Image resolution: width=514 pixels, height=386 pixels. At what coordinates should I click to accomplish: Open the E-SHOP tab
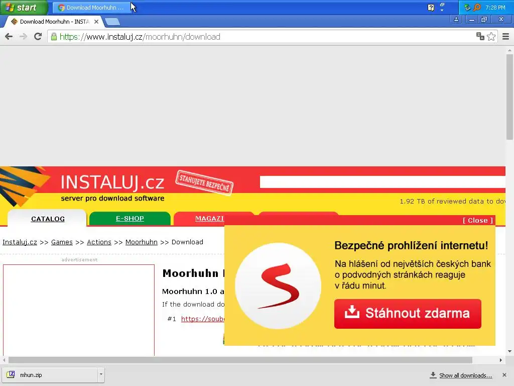coord(130,219)
